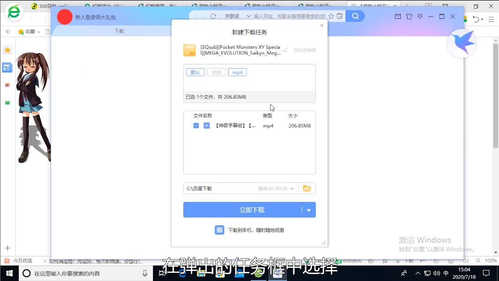
Task: Open the mail envelope icon in Xunlei
Action: [398, 16]
